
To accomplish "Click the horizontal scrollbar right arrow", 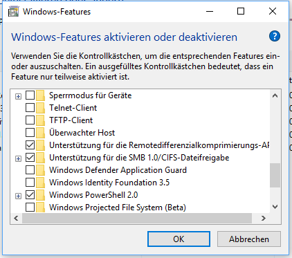I will coord(264,218).
